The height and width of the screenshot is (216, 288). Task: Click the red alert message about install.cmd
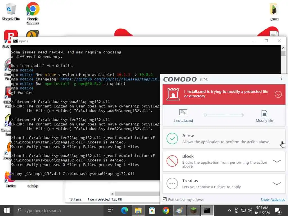coord(226,94)
